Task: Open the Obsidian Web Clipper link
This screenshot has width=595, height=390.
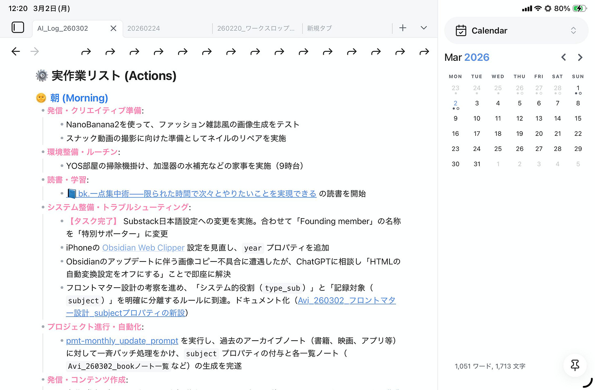Action: click(x=143, y=248)
